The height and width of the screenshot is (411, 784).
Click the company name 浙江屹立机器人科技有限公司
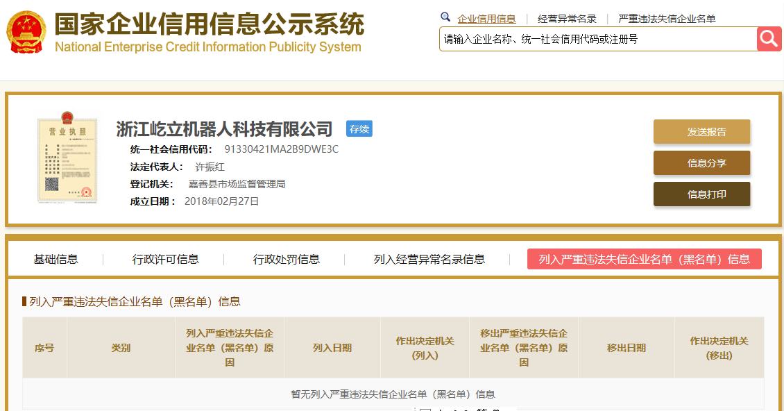tap(224, 129)
